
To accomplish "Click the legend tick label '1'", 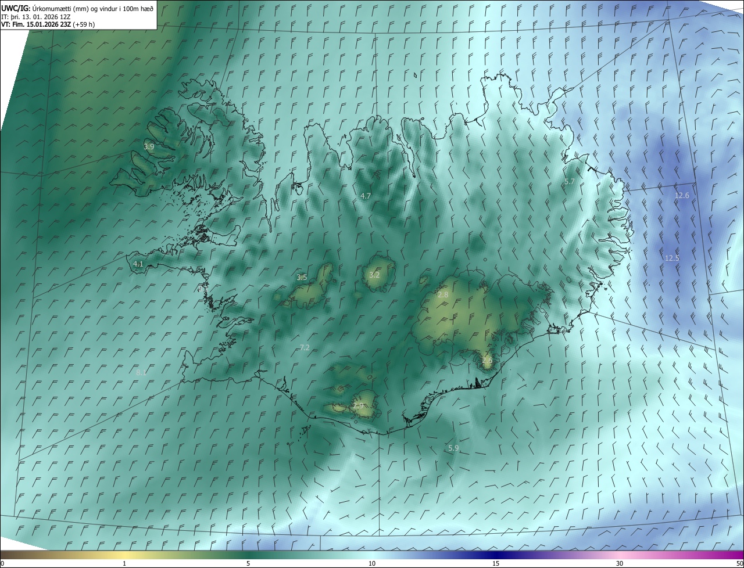I will tap(124, 563).
